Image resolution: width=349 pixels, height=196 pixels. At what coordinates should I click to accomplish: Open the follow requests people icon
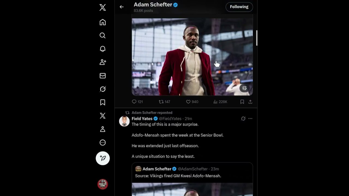click(x=103, y=62)
